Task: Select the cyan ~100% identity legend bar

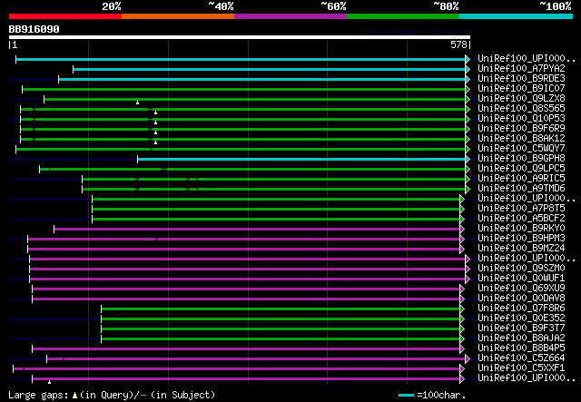Action: coord(515,16)
